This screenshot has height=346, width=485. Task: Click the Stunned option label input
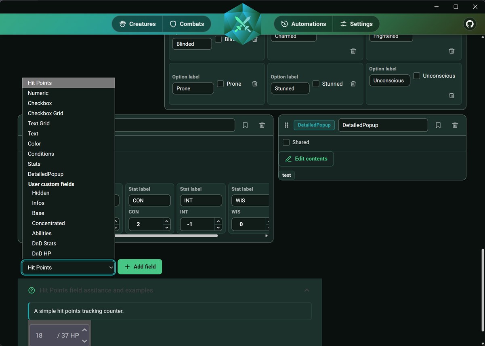tap(290, 89)
